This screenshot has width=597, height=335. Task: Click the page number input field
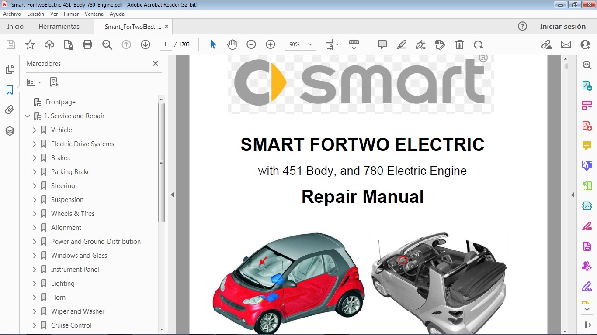(x=165, y=44)
